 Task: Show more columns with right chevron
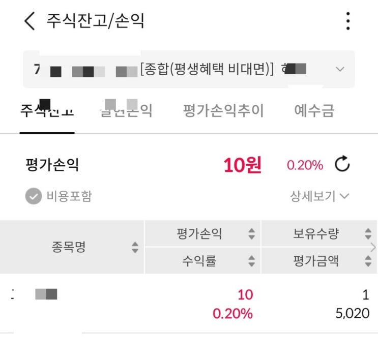(x=373, y=248)
